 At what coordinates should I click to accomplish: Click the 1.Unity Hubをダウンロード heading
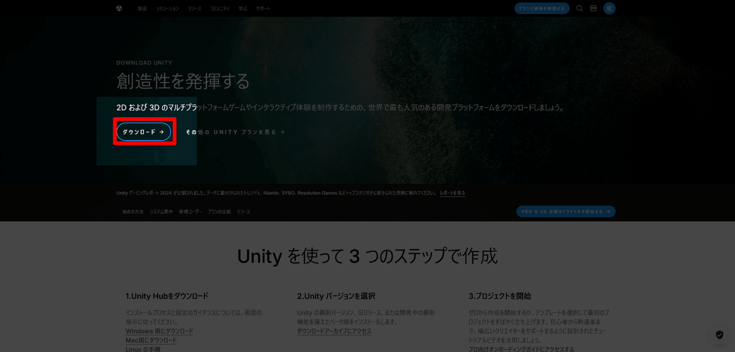(167, 296)
